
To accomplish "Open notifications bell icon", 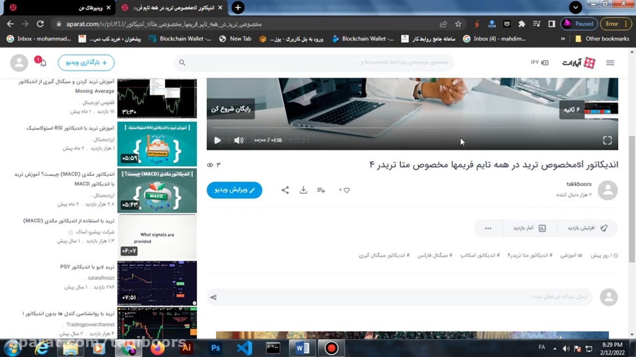I will tap(43, 63).
